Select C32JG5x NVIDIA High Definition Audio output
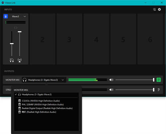 tap(46, 101)
